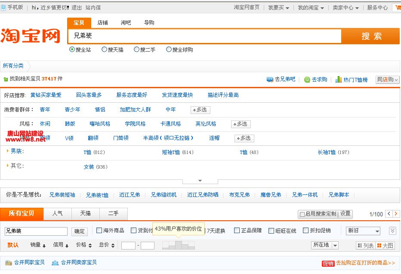This screenshot has height=274, width=401.
Task: Sort by 销量 descending arrow
Action: pyautogui.click(x=44, y=246)
